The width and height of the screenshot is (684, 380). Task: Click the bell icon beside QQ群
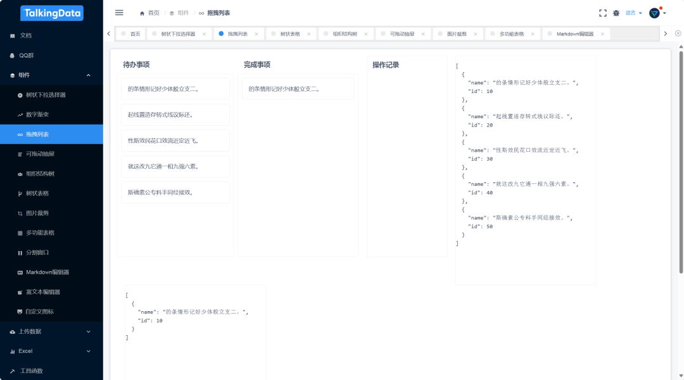tap(12, 56)
